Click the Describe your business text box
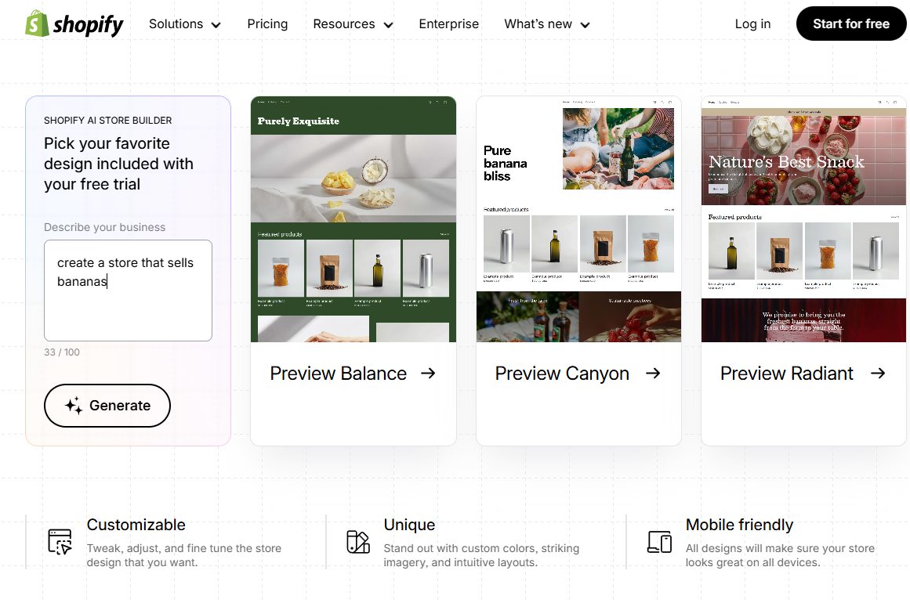Screen dimensions: 910x603 tap(128, 290)
